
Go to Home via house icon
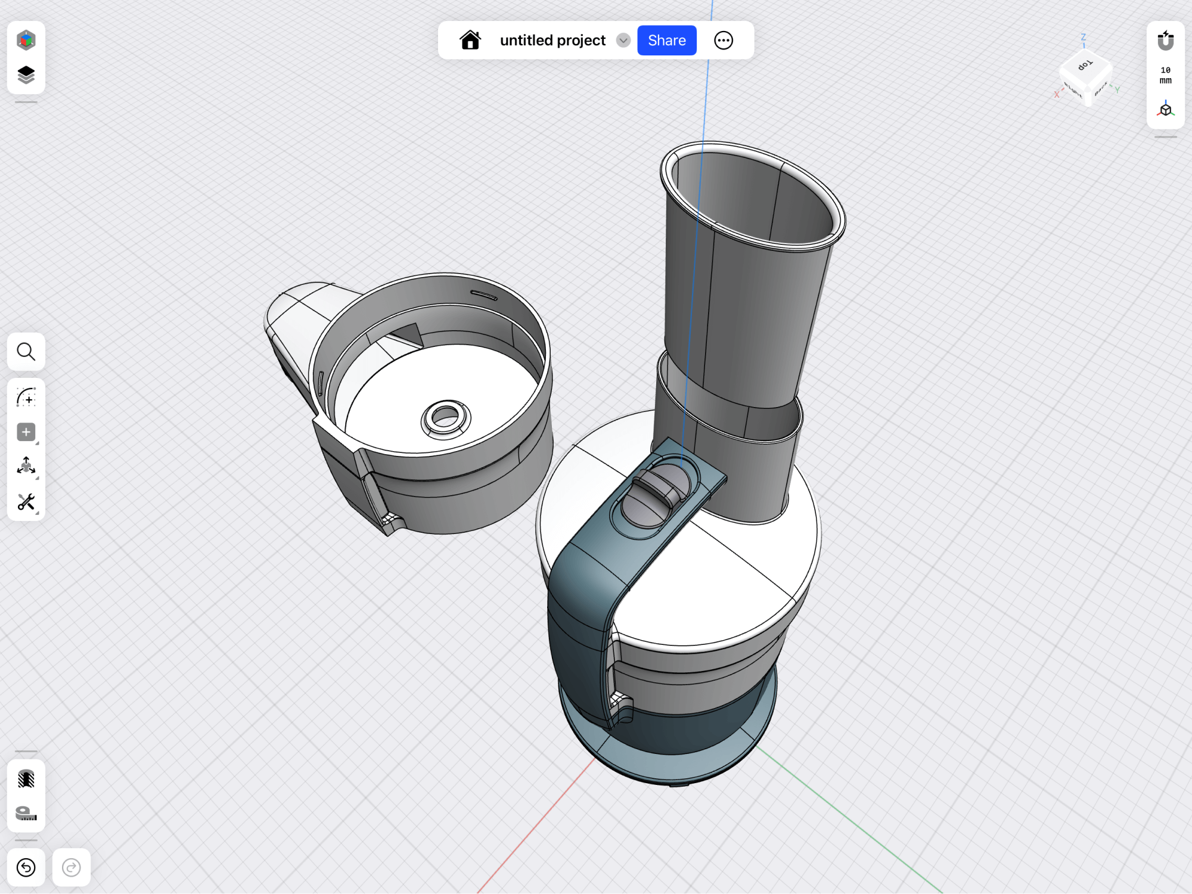pos(470,41)
